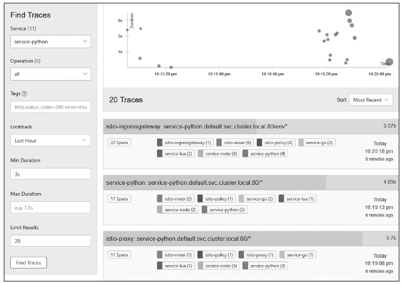403x284 pixels.
Task: Open the istio-ingressgateway trace result header
Action: (x=197, y=126)
